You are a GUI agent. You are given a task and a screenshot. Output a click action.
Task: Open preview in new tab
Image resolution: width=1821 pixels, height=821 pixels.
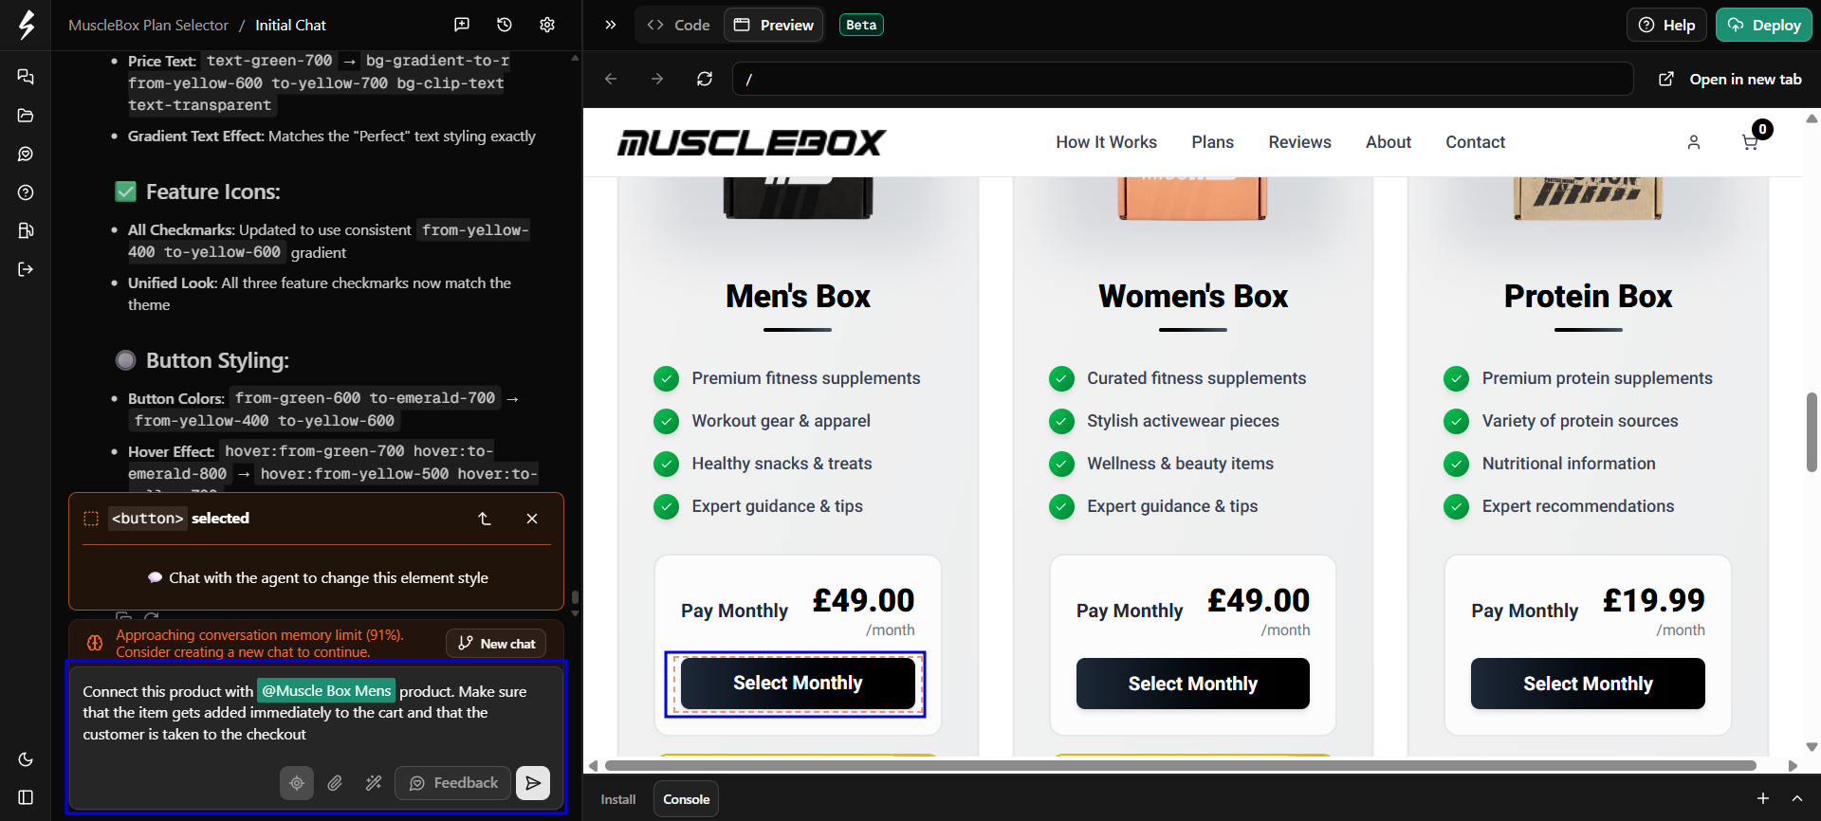pos(1731,79)
